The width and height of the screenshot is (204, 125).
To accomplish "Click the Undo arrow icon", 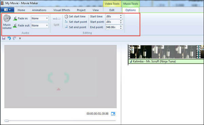I will coord(9,38).
